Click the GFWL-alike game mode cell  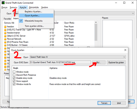[x=69, y=36]
